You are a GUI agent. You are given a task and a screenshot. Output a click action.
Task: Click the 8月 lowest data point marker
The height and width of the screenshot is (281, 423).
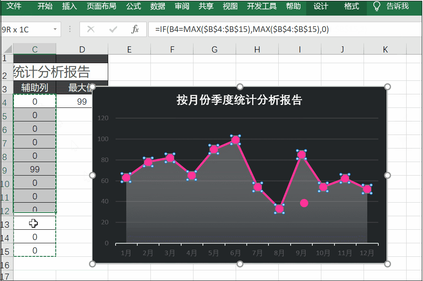point(279,209)
